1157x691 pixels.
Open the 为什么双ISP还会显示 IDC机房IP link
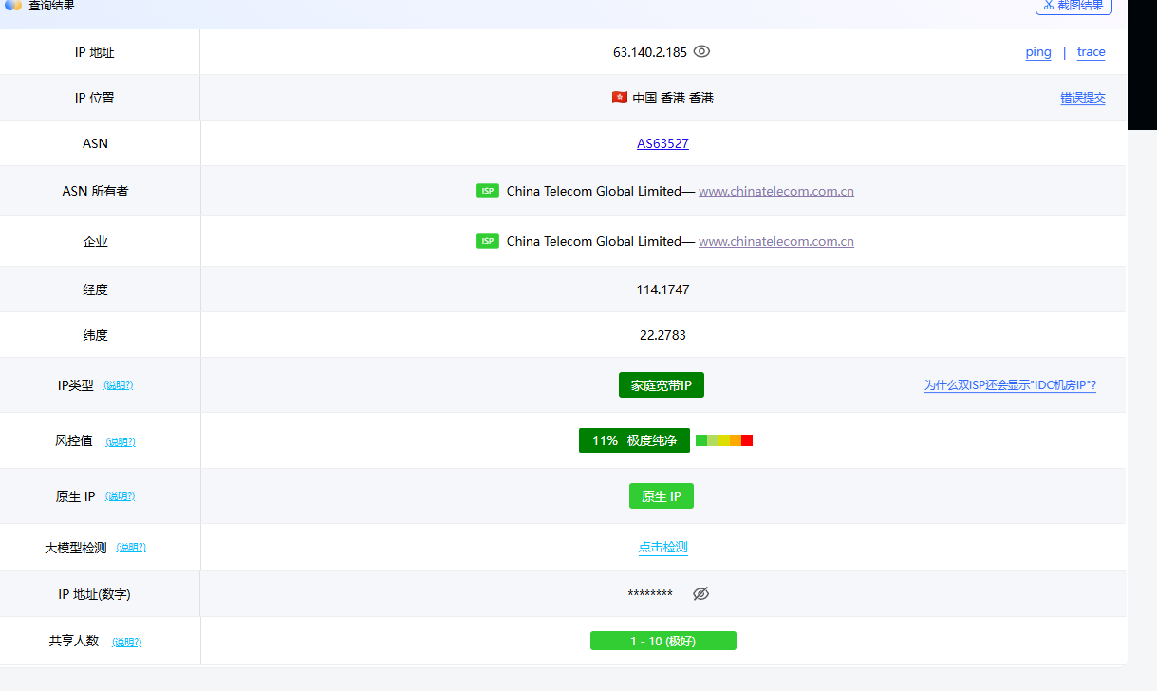pyautogui.click(x=1010, y=385)
